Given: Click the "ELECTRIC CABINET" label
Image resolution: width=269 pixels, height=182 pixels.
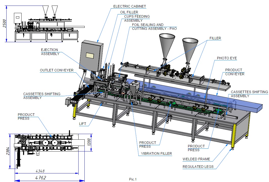Looking at the screenshot, I should coord(130,6).
